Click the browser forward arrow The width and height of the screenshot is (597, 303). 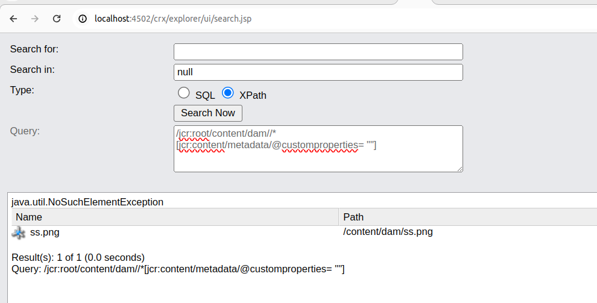tap(35, 19)
